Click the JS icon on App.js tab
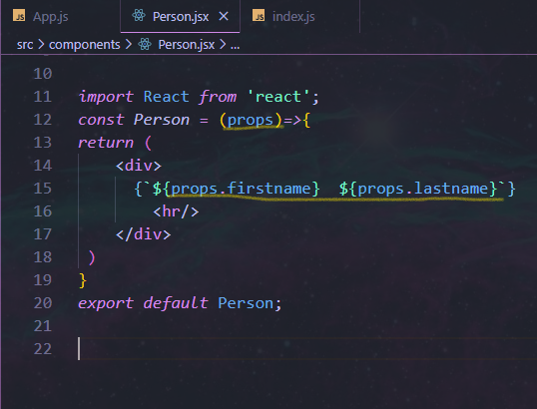Viewport: 537px width, 409px height. (x=19, y=16)
